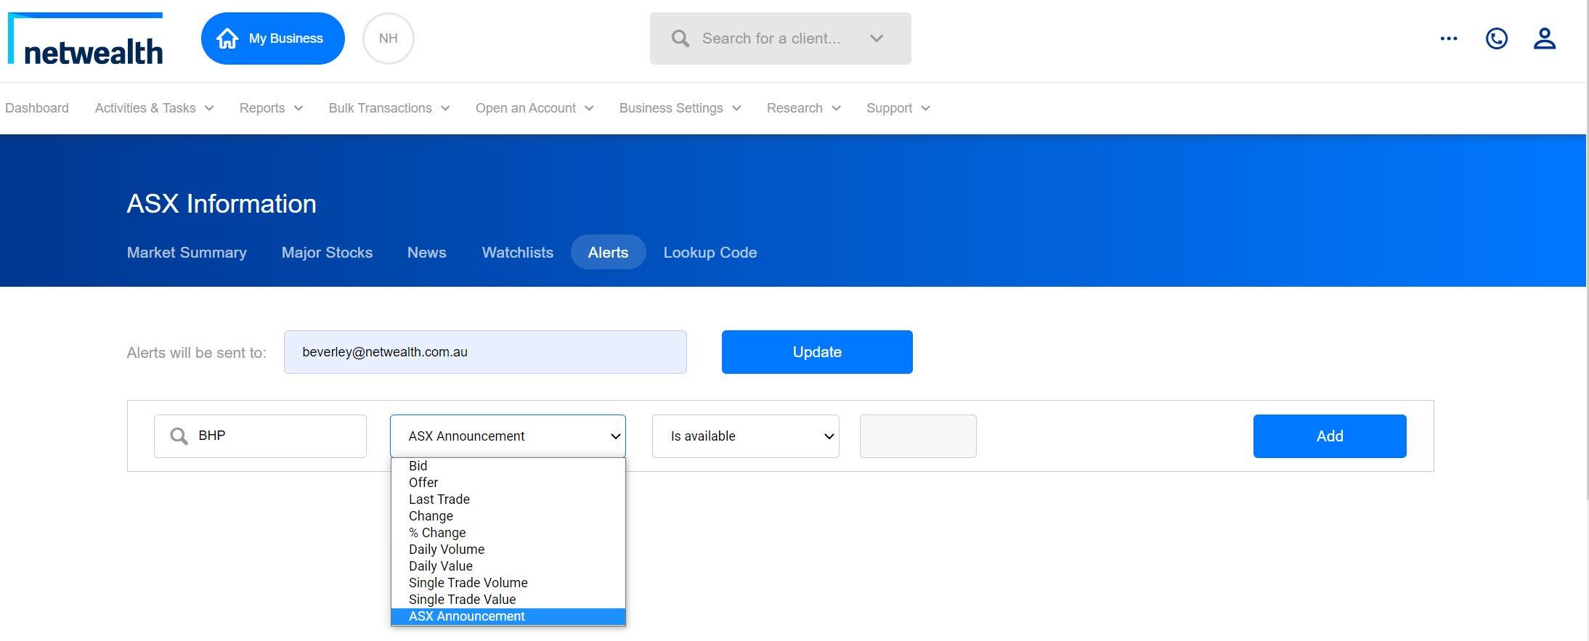Expand Business Settings menu

click(x=680, y=108)
